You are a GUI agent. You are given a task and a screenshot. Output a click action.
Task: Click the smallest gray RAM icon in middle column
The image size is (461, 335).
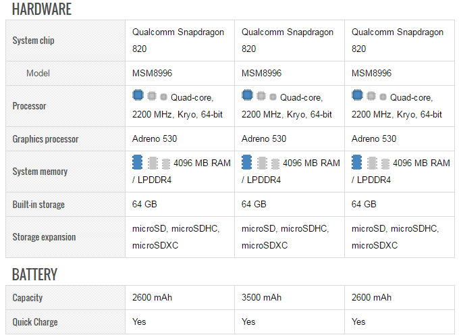[x=275, y=164]
